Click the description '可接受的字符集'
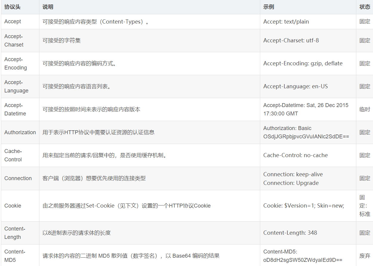 (x=61, y=41)
